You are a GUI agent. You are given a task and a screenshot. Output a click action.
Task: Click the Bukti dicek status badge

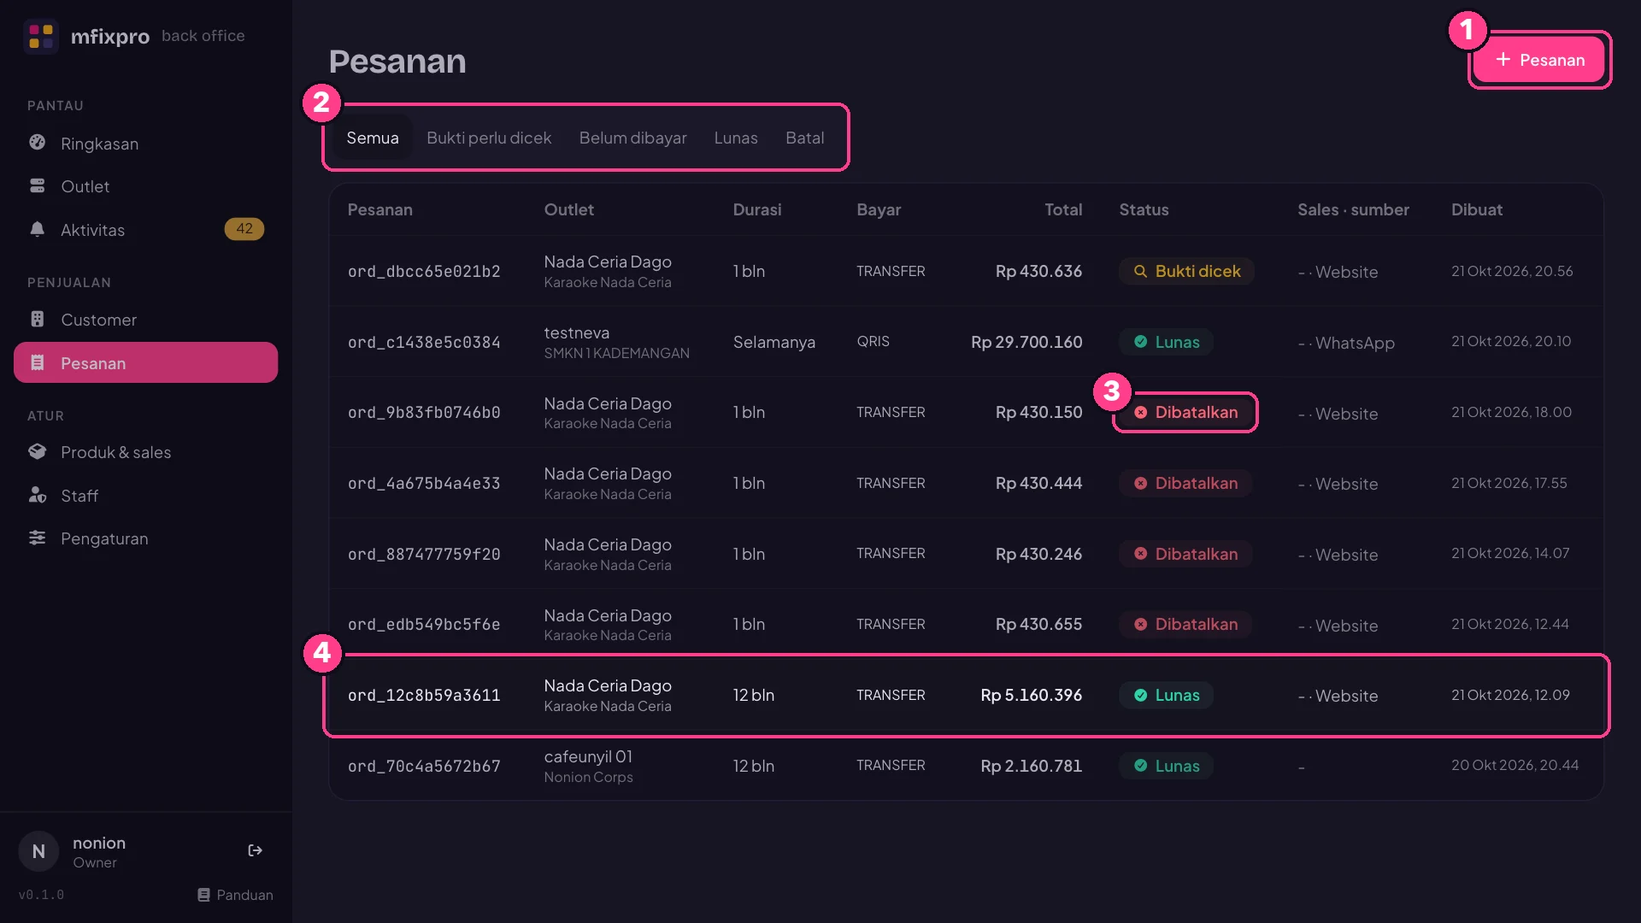(1186, 271)
